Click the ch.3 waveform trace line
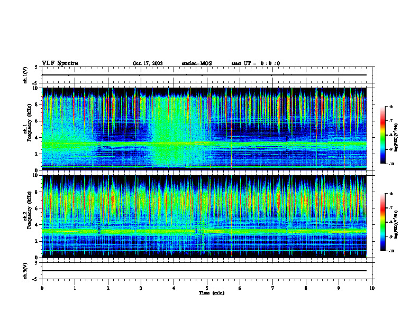The image size is (419, 323). tap(204, 271)
